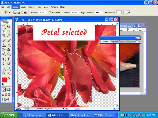Viewport: 158px width, 118px height.
Task: Jump to ImageReady button
Action: 6,100
